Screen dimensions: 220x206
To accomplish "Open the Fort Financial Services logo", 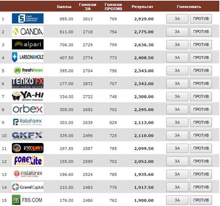I will point(27,18).
